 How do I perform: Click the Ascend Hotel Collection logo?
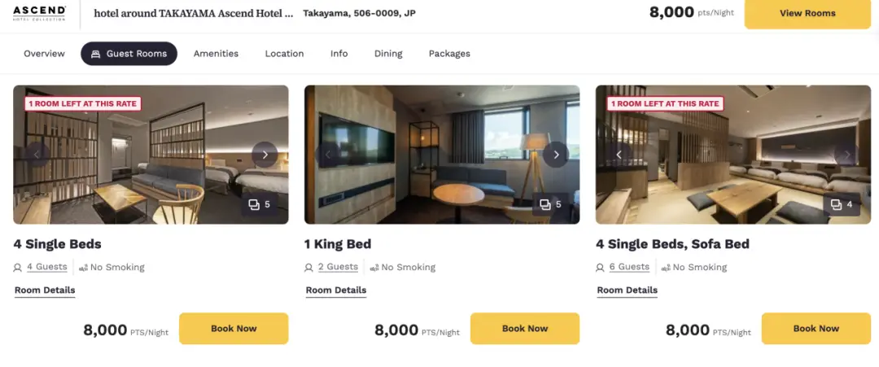[39, 13]
